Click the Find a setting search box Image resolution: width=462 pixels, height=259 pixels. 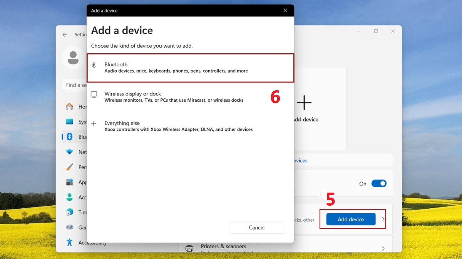74,85
